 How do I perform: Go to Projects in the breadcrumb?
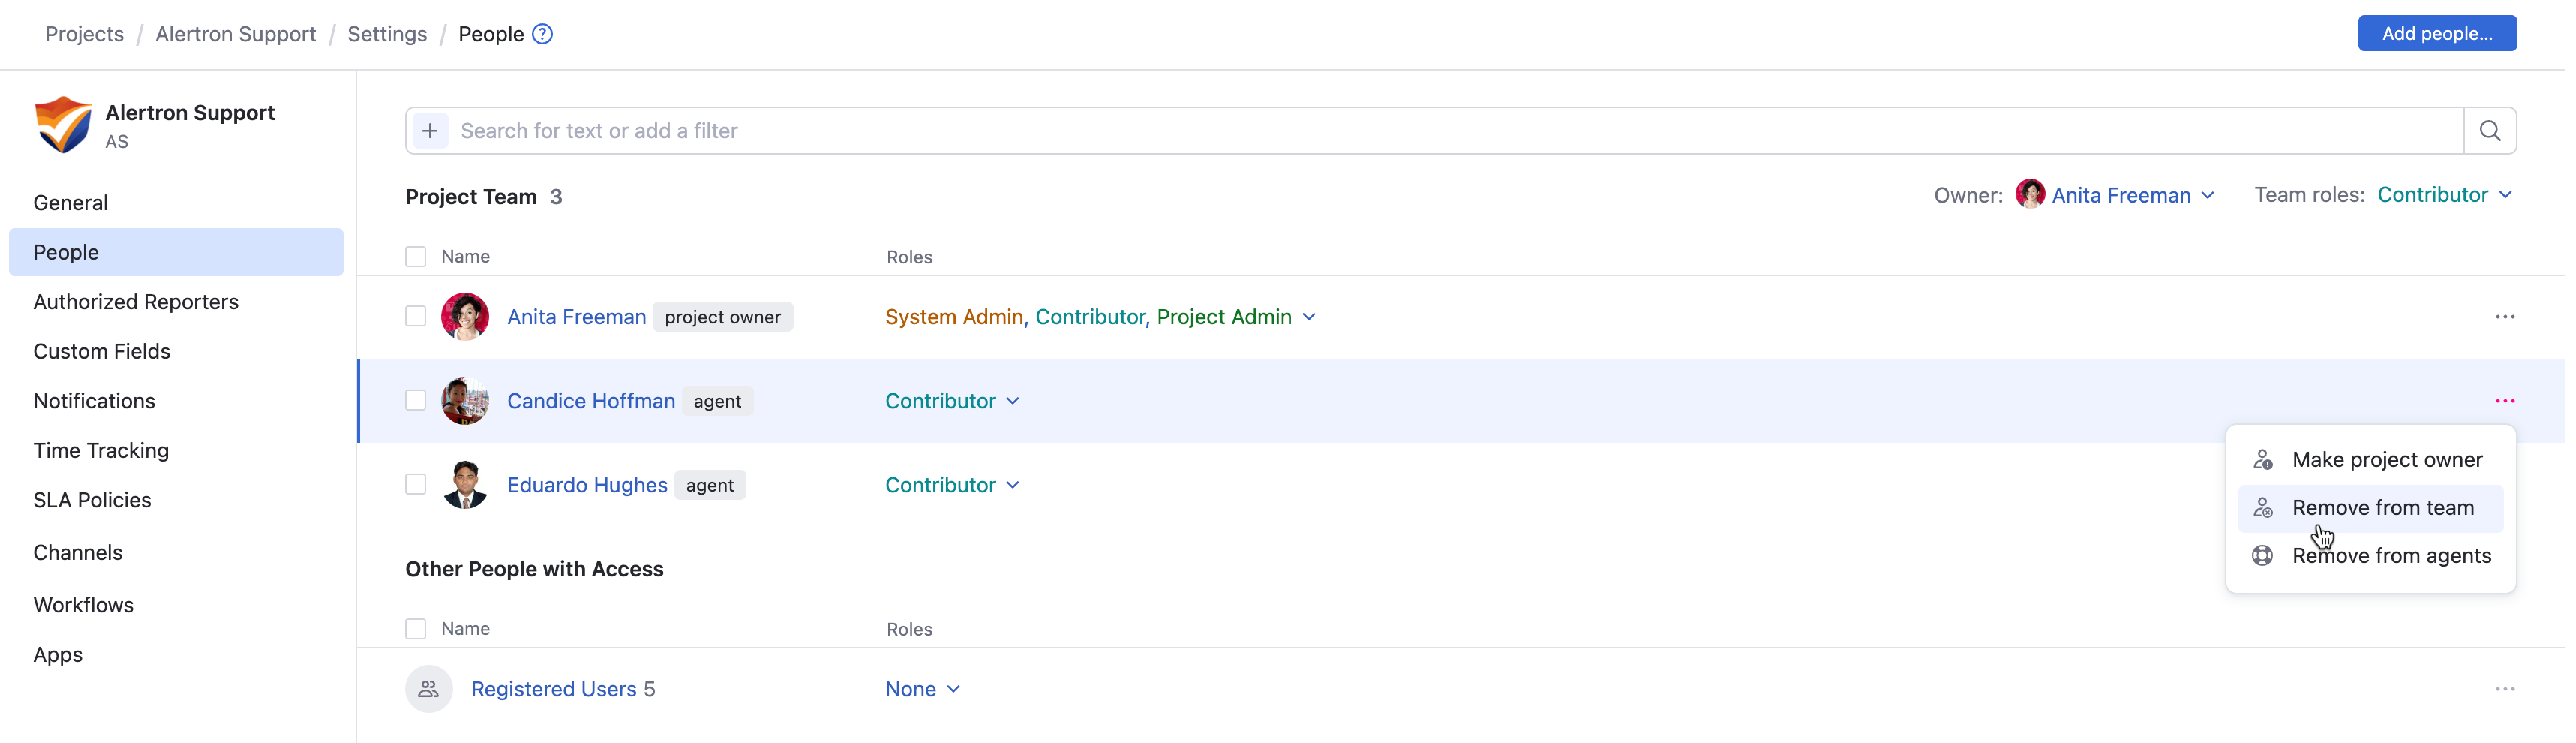pos(84,34)
